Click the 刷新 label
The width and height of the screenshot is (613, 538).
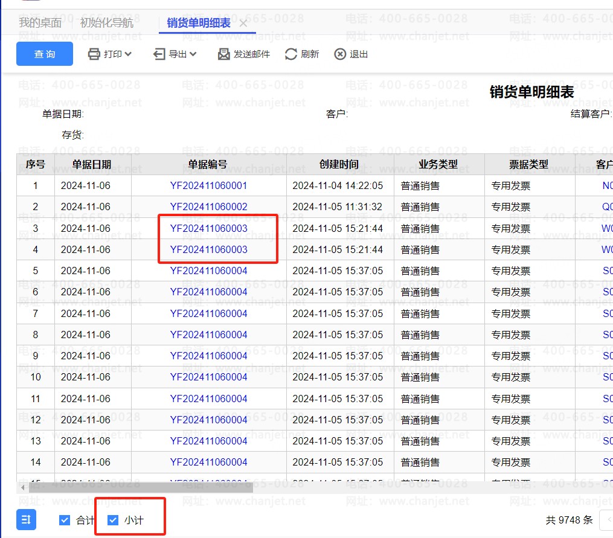click(x=310, y=54)
